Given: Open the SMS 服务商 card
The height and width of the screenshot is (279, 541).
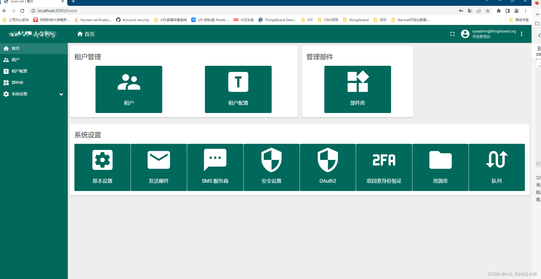Looking at the screenshot, I should [x=215, y=167].
